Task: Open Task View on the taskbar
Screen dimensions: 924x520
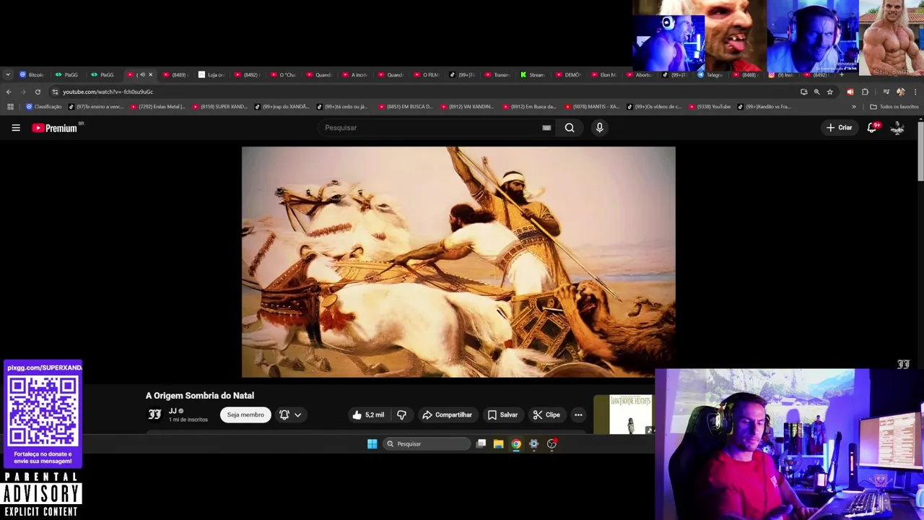Action: click(x=481, y=444)
